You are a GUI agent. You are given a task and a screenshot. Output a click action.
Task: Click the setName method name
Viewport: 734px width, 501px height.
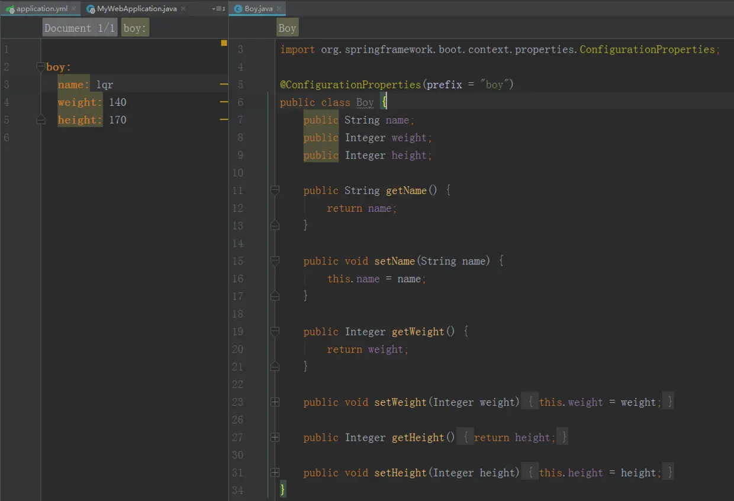click(x=395, y=261)
